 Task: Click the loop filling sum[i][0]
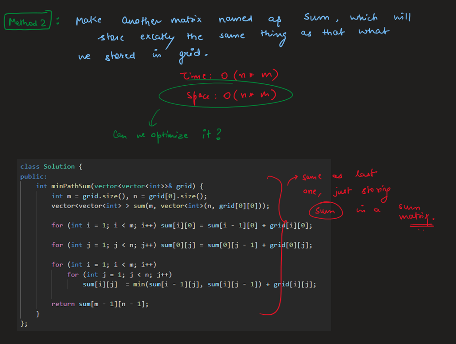(x=181, y=225)
